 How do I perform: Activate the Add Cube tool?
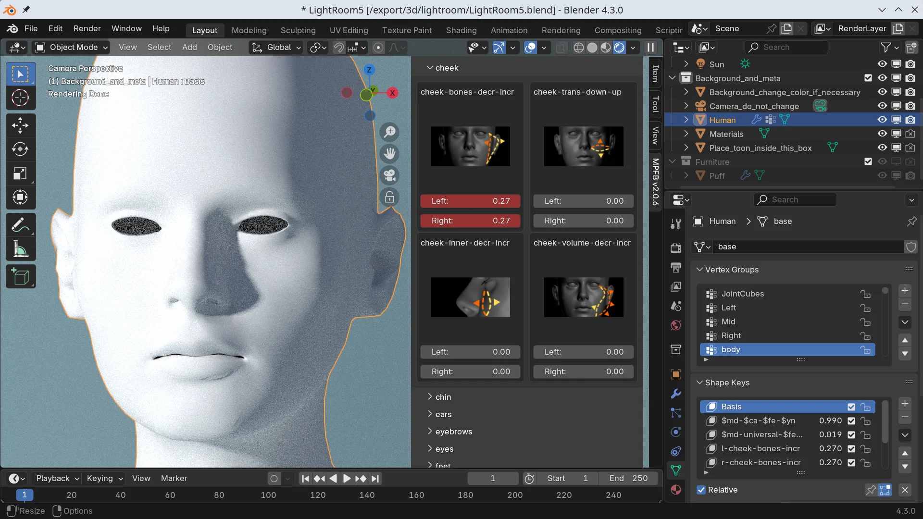tap(21, 276)
